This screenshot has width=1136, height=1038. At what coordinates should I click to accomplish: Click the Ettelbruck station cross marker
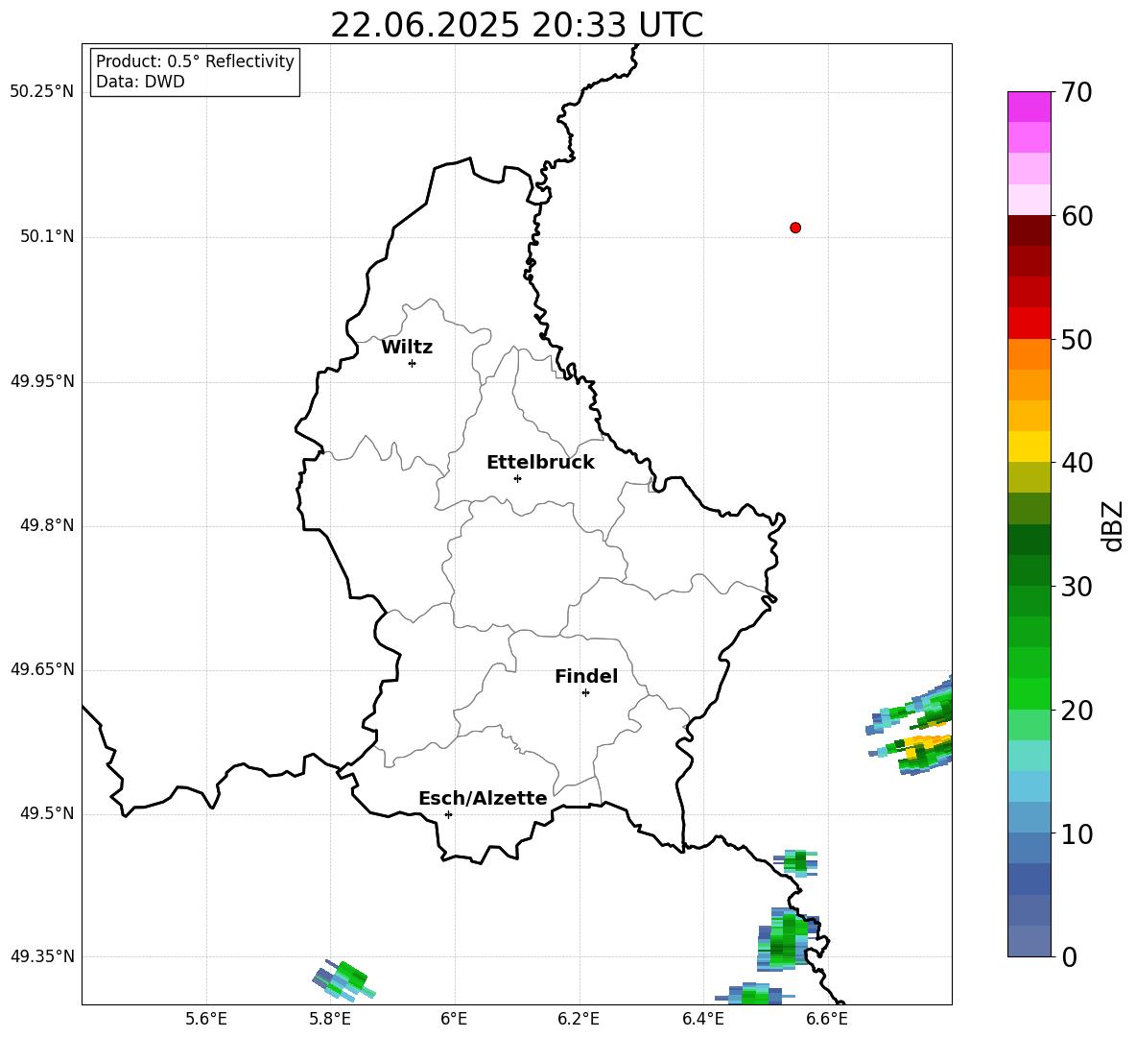517,478
